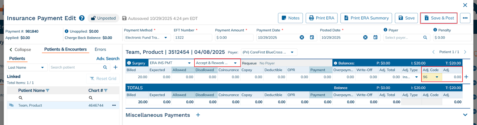
Task: Click the help question mark icon
Action: coord(82,18)
